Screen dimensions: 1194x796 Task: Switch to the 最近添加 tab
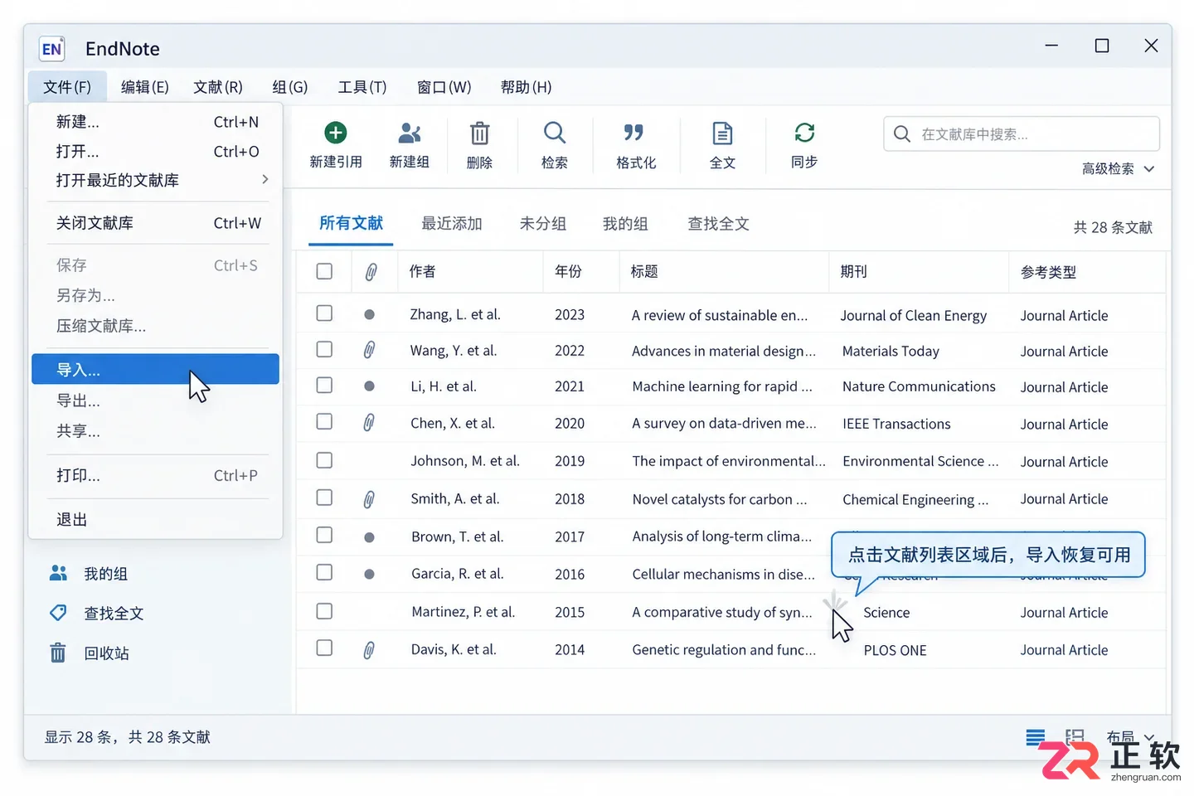(452, 224)
